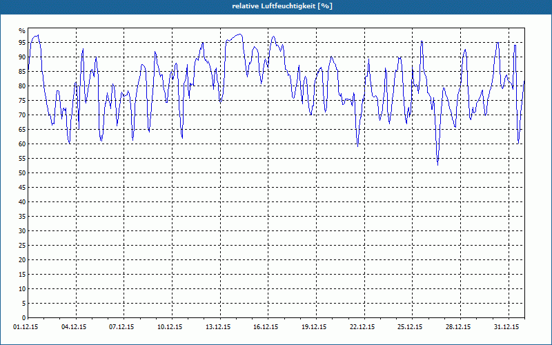
Task: Click the y-axis value 30
Action: 22,231
